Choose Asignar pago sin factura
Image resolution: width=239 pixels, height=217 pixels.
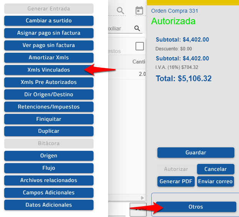[x=49, y=33]
